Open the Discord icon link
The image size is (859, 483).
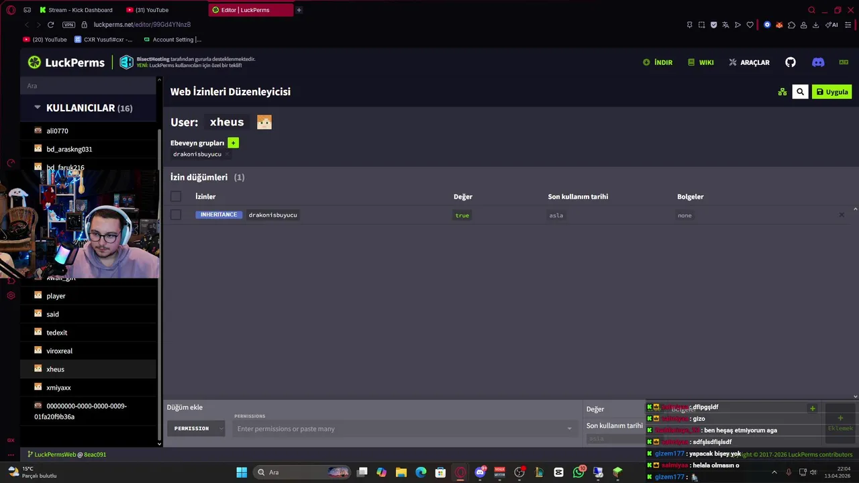click(x=818, y=62)
